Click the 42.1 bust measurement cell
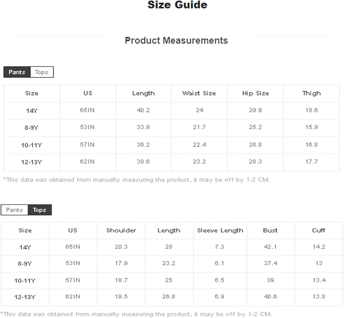 tap(270, 247)
